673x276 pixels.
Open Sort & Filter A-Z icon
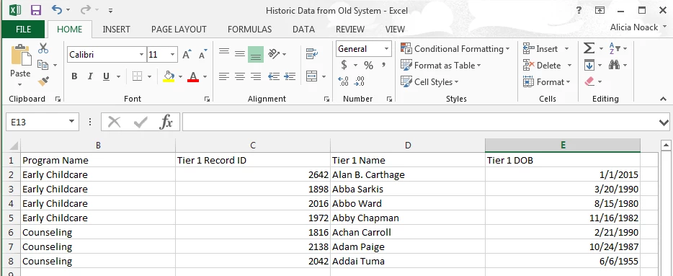click(x=615, y=48)
